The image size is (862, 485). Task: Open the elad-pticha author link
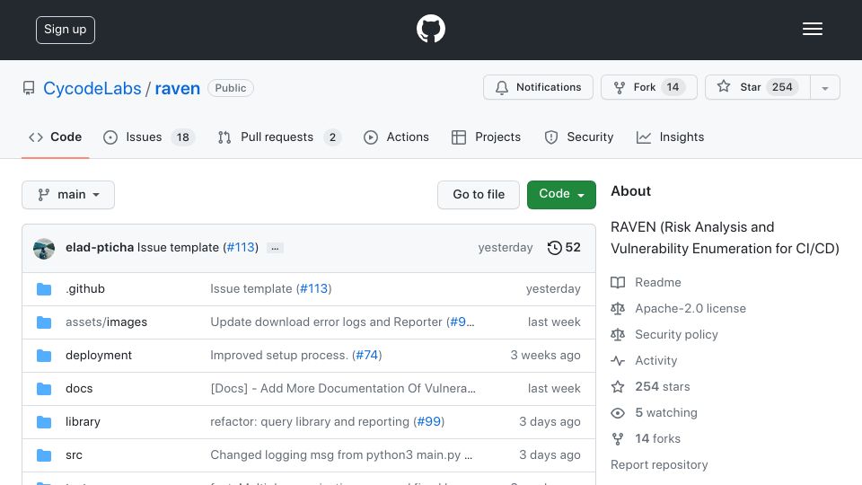coord(100,248)
